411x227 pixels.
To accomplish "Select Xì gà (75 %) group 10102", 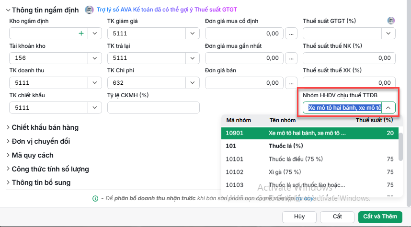I will (x=309, y=172).
